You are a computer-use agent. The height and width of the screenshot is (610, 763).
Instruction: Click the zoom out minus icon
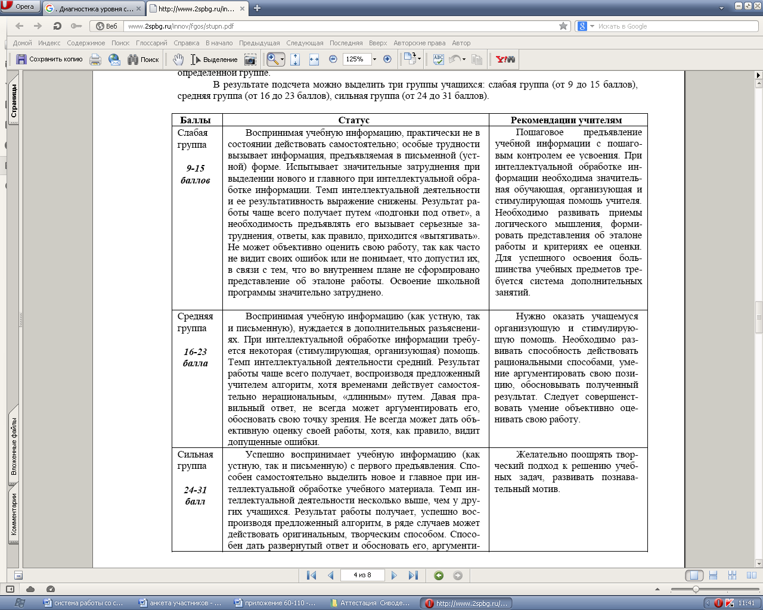click(333, 59)
